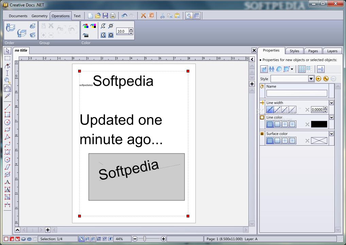This screenshot has height=245, width=346.
Task: Bring selected object to front
Action: [11, 28]
